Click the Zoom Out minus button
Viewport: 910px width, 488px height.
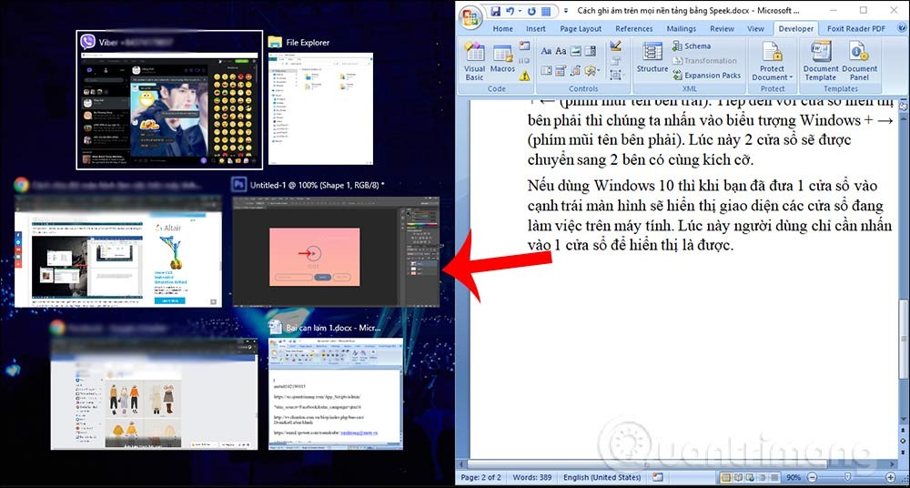click(x=812, y=478)
